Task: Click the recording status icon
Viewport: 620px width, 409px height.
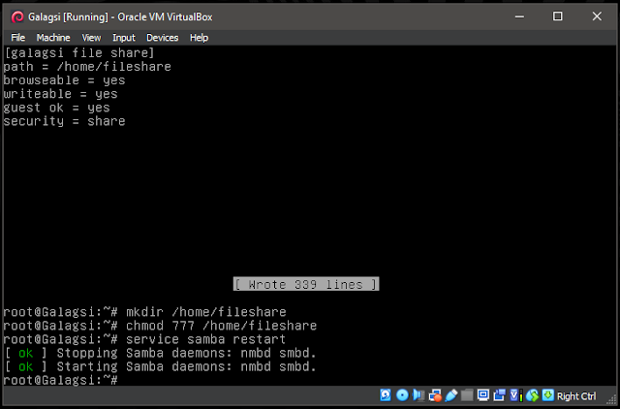Action: click(x=500, y=395)
